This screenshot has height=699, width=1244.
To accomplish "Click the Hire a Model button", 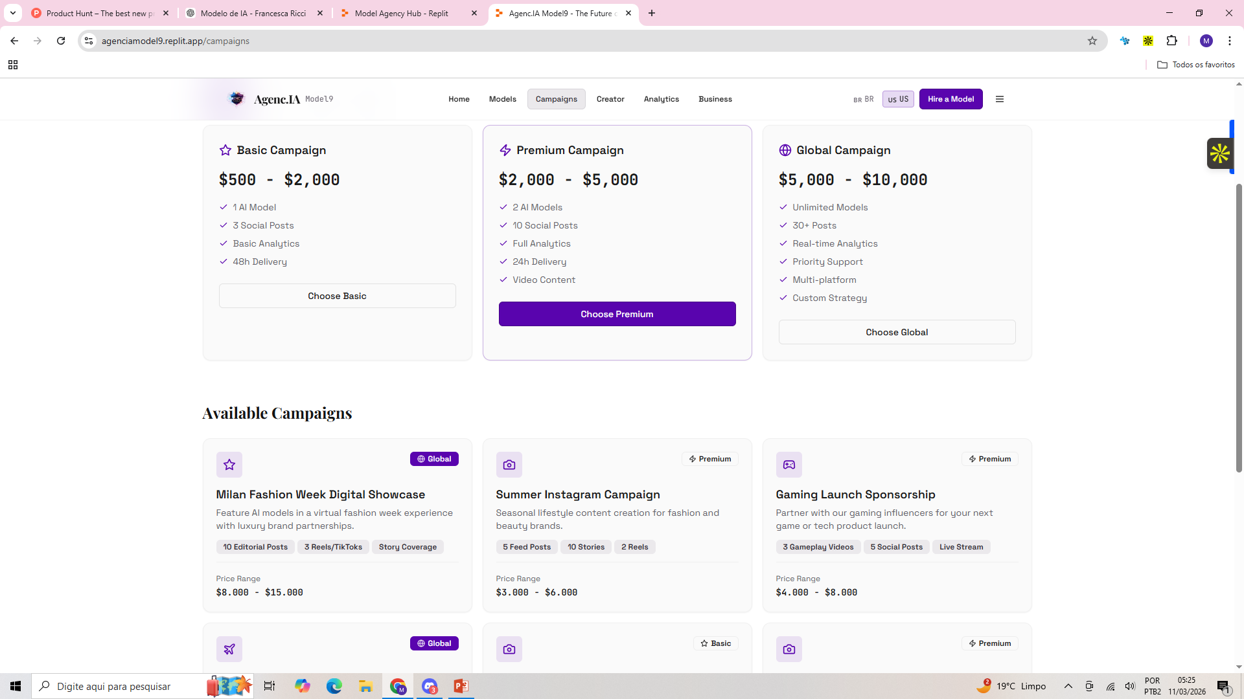I will click(x=950, y=99).
